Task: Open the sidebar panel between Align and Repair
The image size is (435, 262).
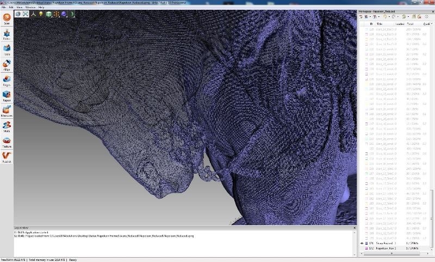Action: tap(7, 80)
